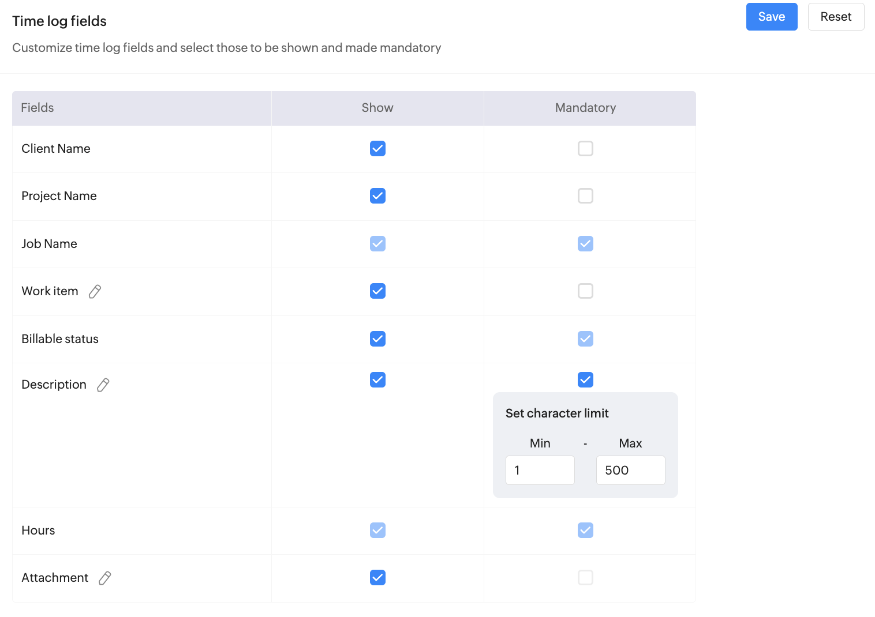The image size is (875, 617).
Task: Toggle Show checkbox for Work item
Action: click(377, 291)
